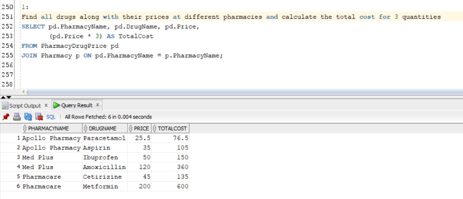Click the TotalCost alias in line 253
The image size is (463, 199).
click(x=136, y=36)
